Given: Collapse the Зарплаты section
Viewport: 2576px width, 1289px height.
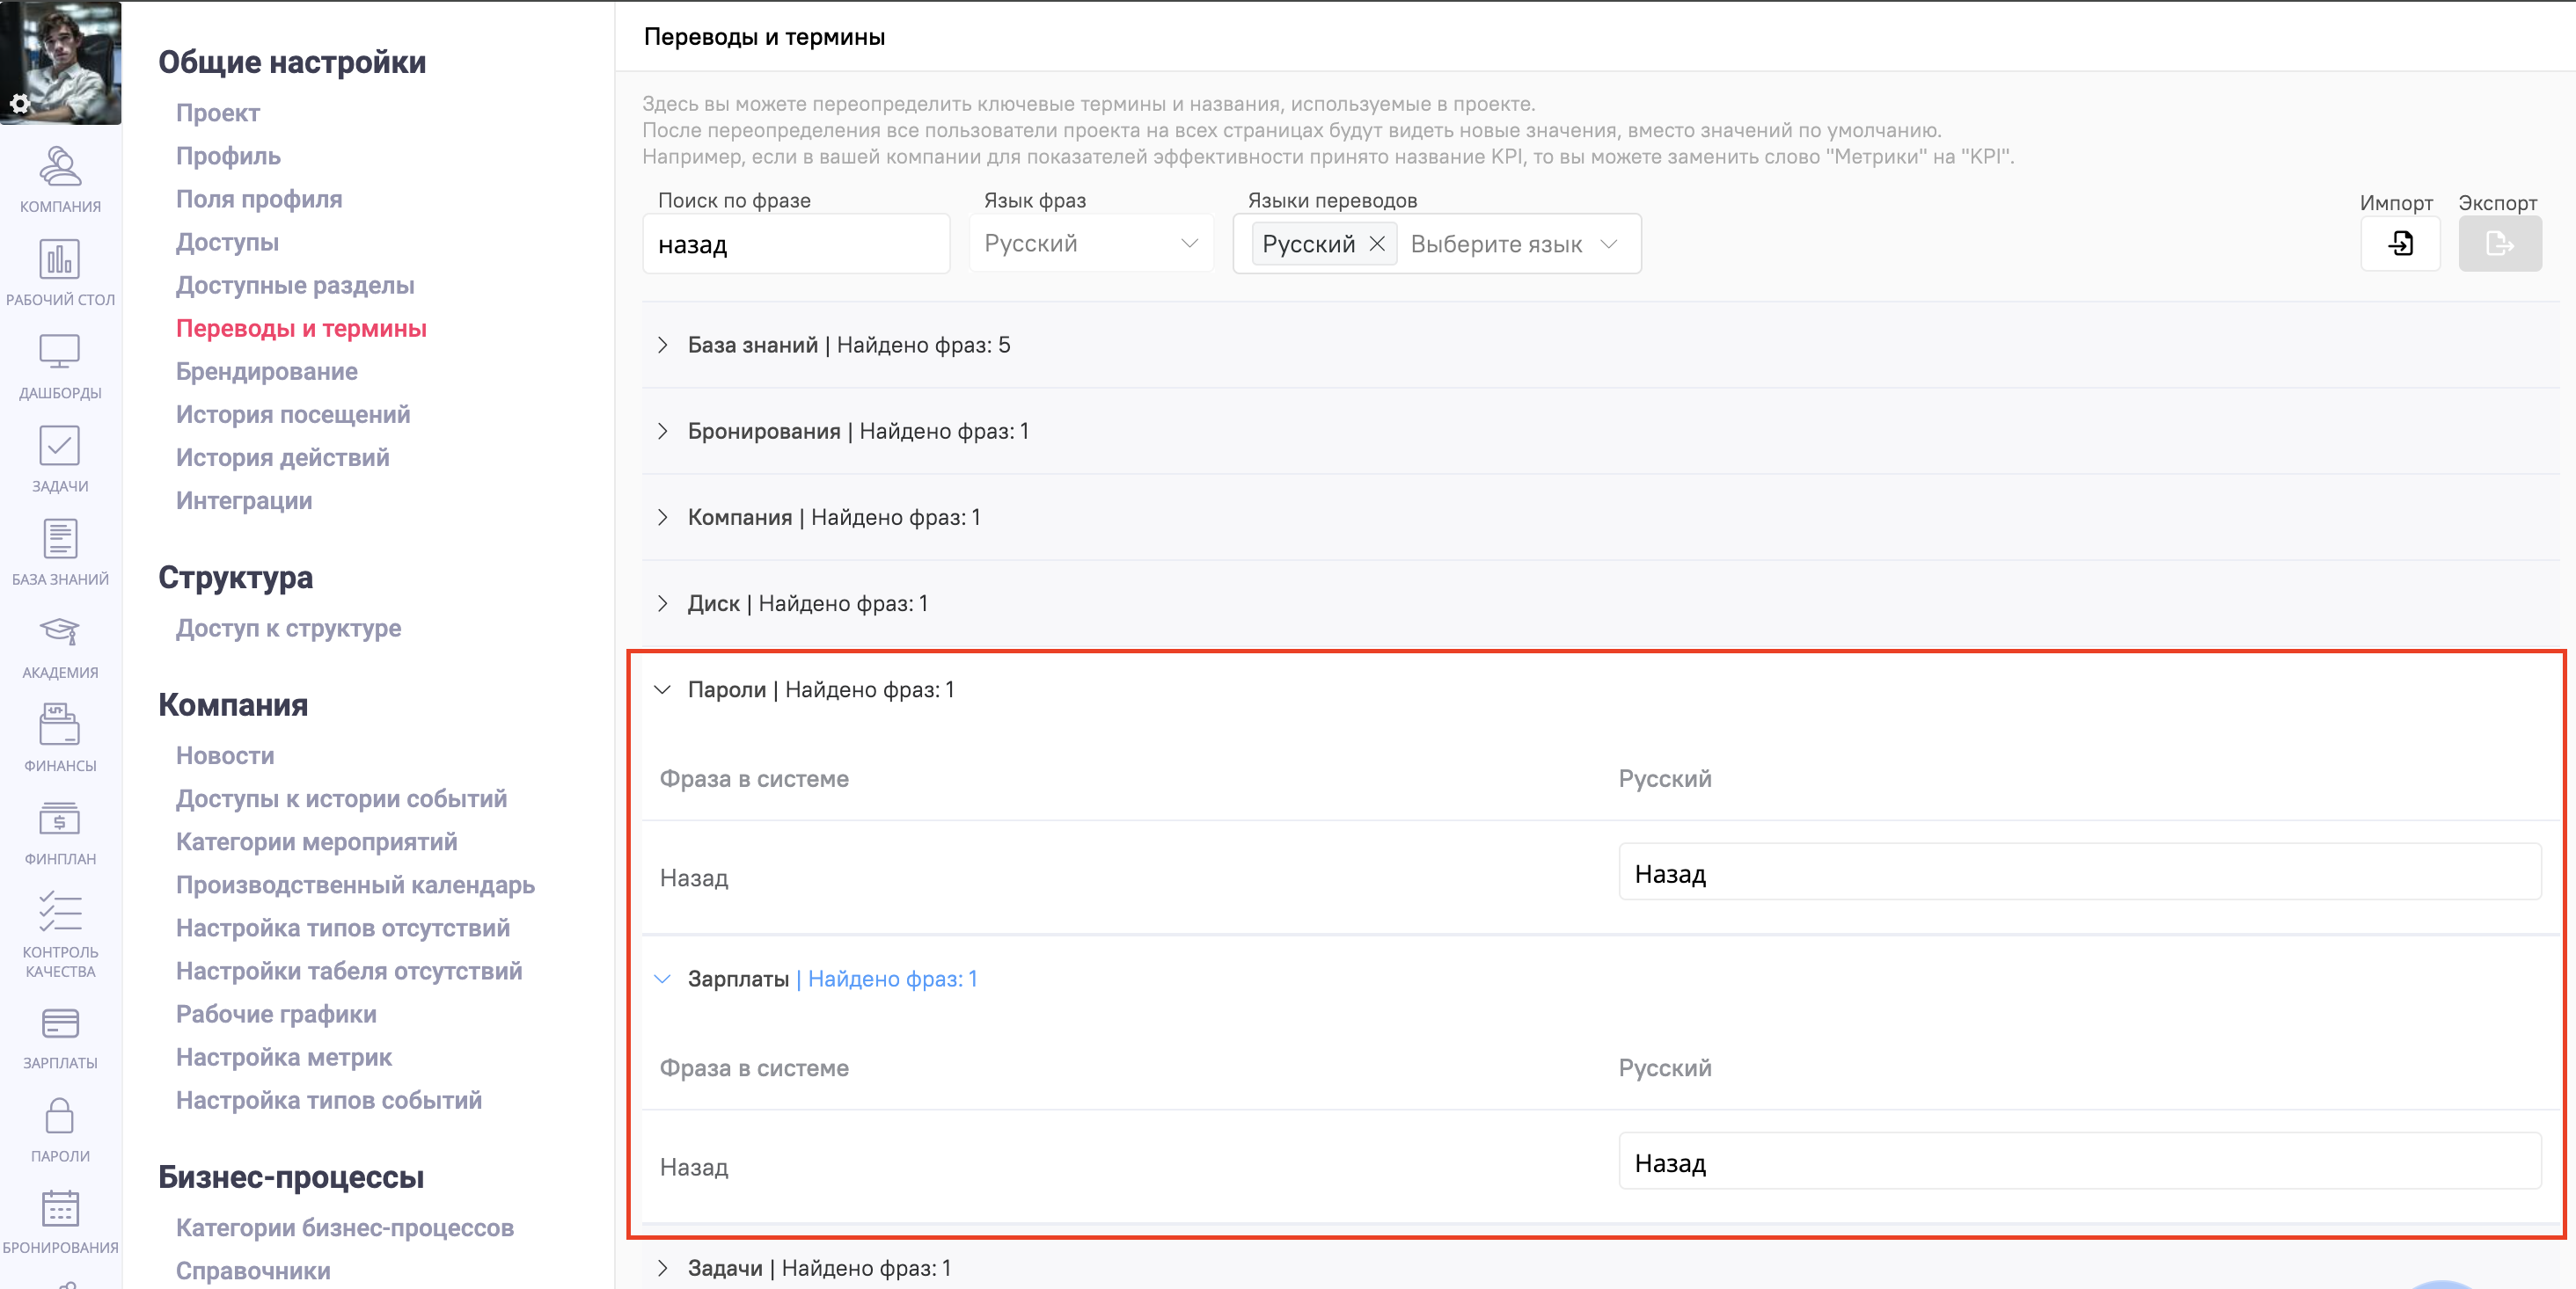Looking at the screenshot, I should [662, 979].
